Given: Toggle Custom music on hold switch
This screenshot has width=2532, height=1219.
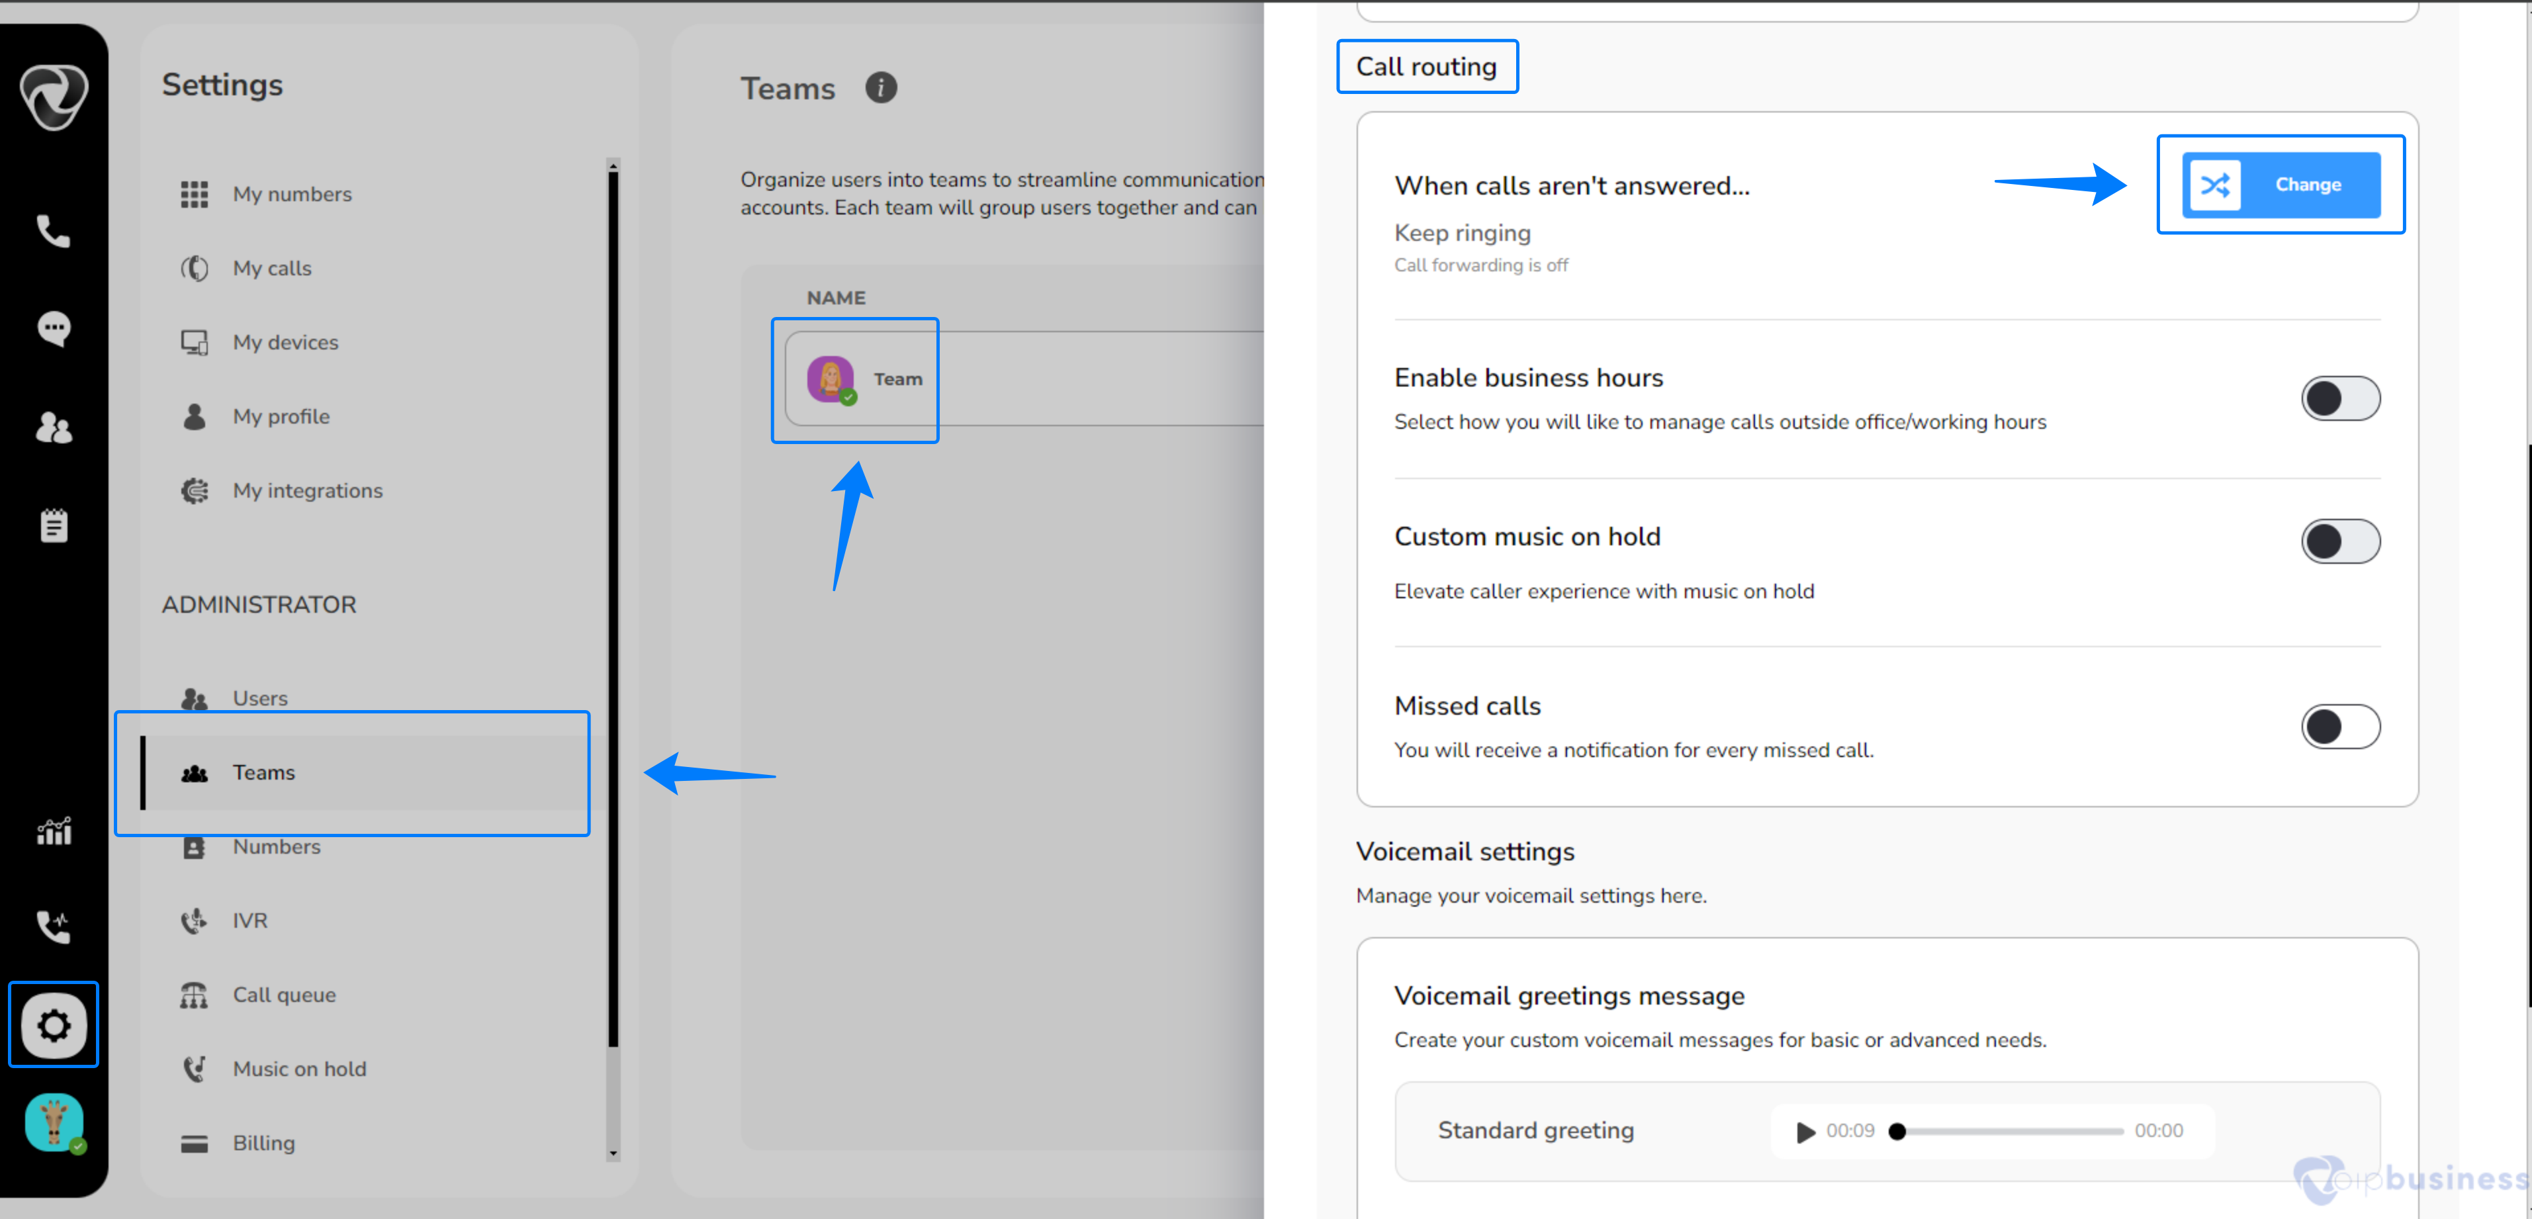Looking at the screenshot, I should tap(2339, 541).
